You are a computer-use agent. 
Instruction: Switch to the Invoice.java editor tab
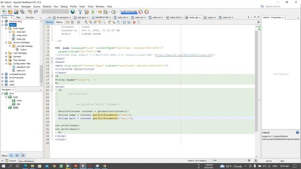coord(63,17)
